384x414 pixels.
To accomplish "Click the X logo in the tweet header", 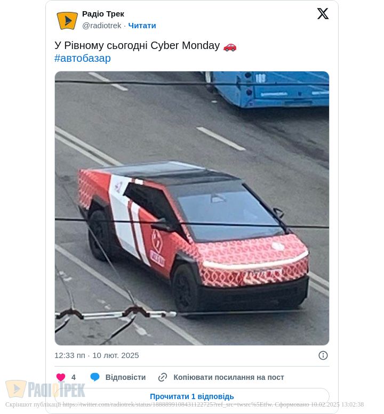I will 323,13.
